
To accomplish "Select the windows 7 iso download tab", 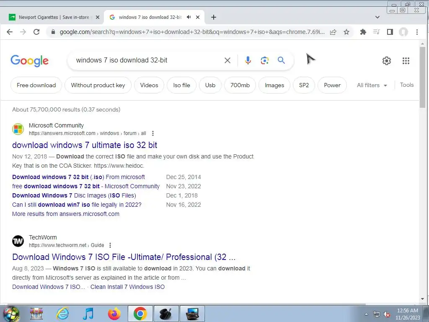I will click(x=150, y=17).
